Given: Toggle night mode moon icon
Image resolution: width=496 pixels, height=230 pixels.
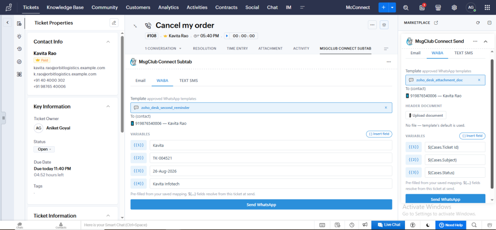Looking at the screenshot, I should coord(428,225).
